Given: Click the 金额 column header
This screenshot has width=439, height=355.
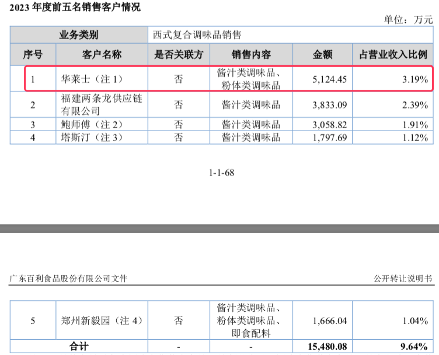Looking at the screenshot, I should 322,54.
